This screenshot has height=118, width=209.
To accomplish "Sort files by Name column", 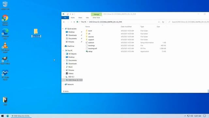I will tap(88, 27).
